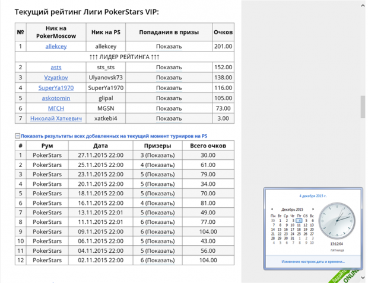The image size is (368, 283).
Task: Open date and time settings link
Action: click(313, 262)
